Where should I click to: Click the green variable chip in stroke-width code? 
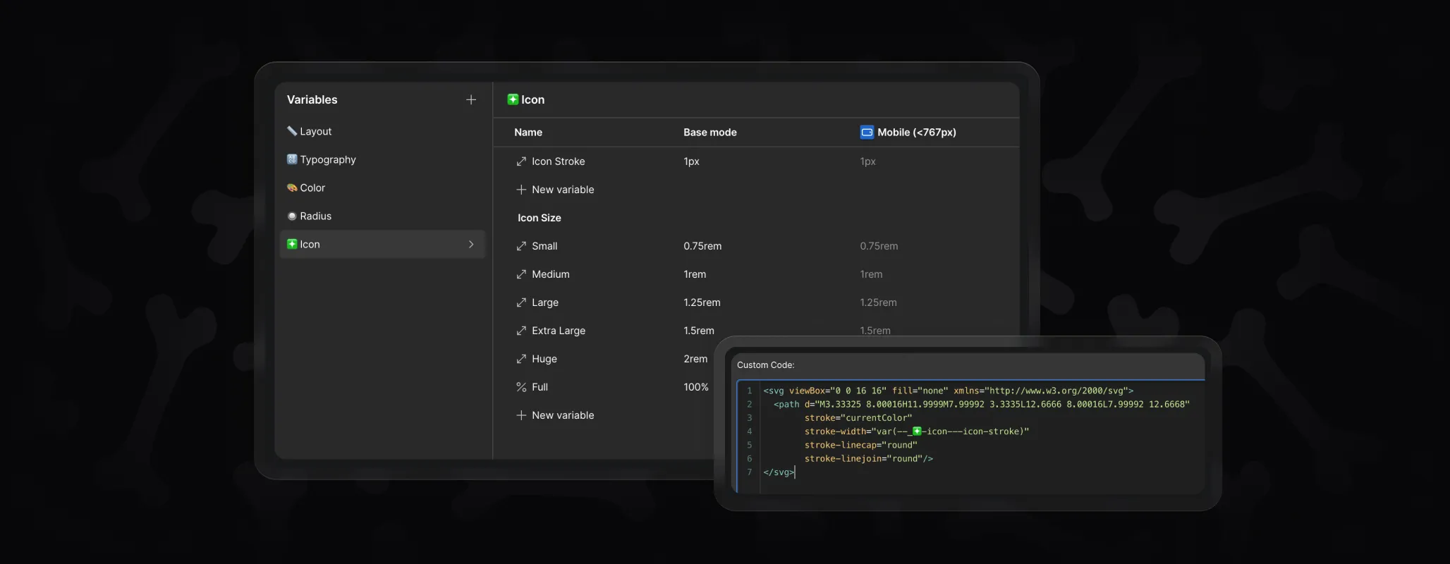click(x=917, y=431)
